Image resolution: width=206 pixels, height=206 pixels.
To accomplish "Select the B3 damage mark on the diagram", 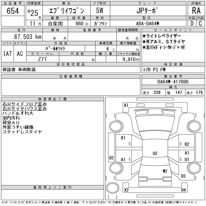I will click(x=183, y=176).
